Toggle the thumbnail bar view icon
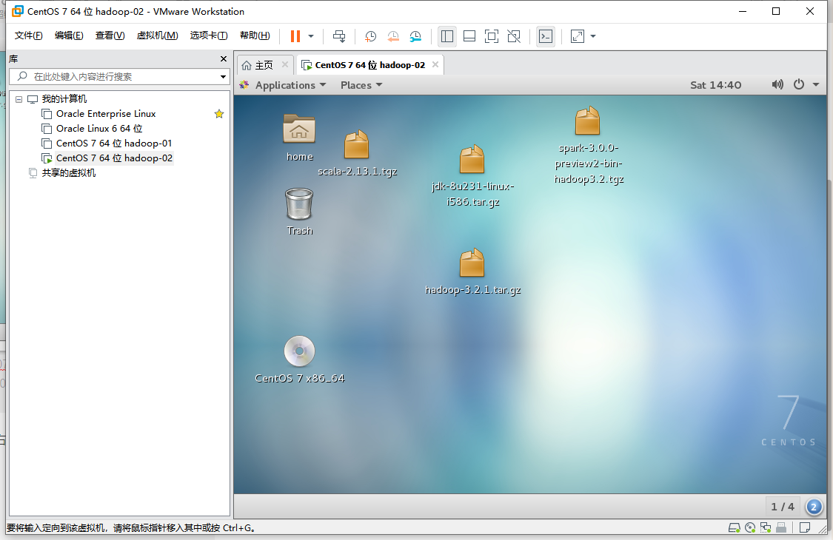 coord(469,36)
